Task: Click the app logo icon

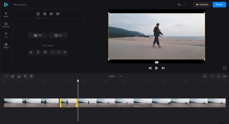Action: (x=6, y=5)
